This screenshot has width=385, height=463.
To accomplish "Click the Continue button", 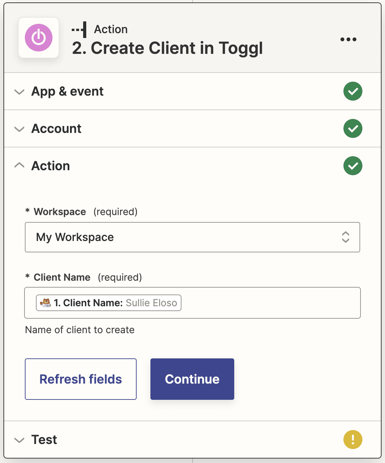I will [192, 379].
